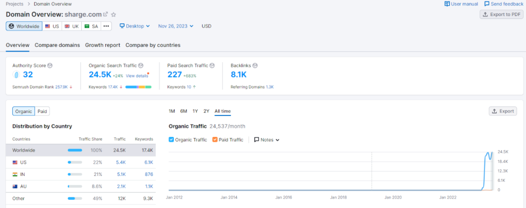Click Other row traffic share bar
Viewport: 526px width, 208px height.
coord(75,199)
